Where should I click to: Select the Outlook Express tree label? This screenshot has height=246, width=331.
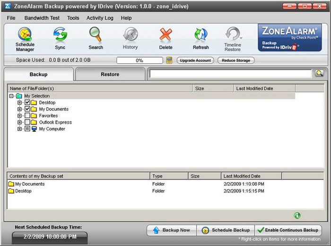55,122
